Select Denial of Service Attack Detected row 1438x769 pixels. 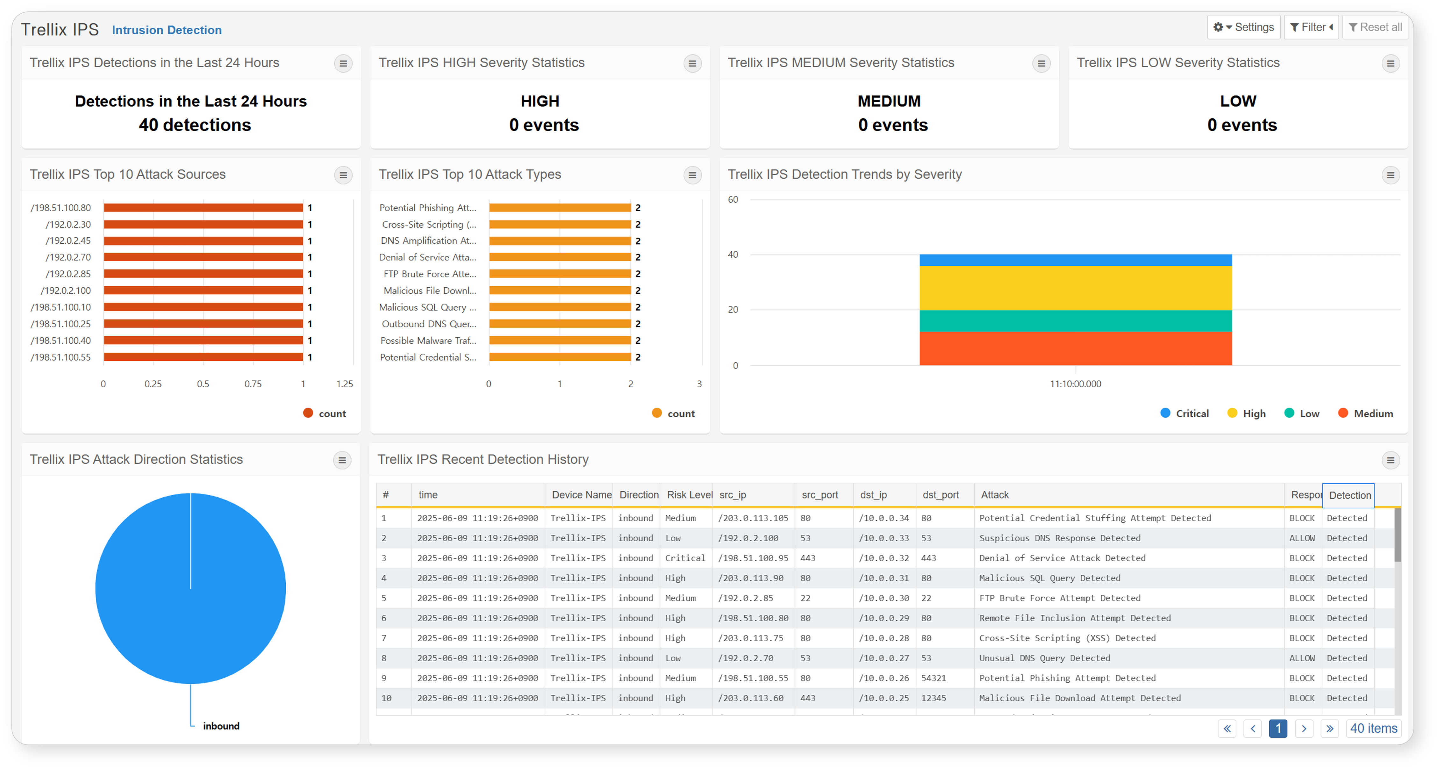[885, 558]
